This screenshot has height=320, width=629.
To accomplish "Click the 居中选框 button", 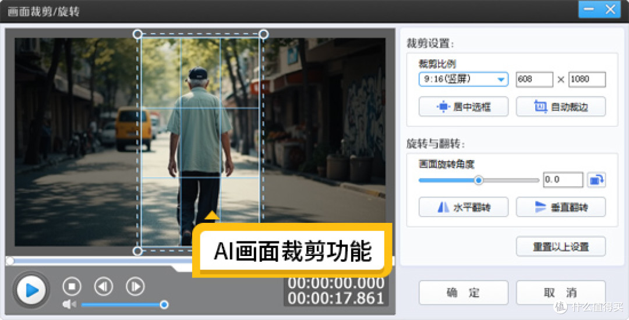I will [464, 107].
